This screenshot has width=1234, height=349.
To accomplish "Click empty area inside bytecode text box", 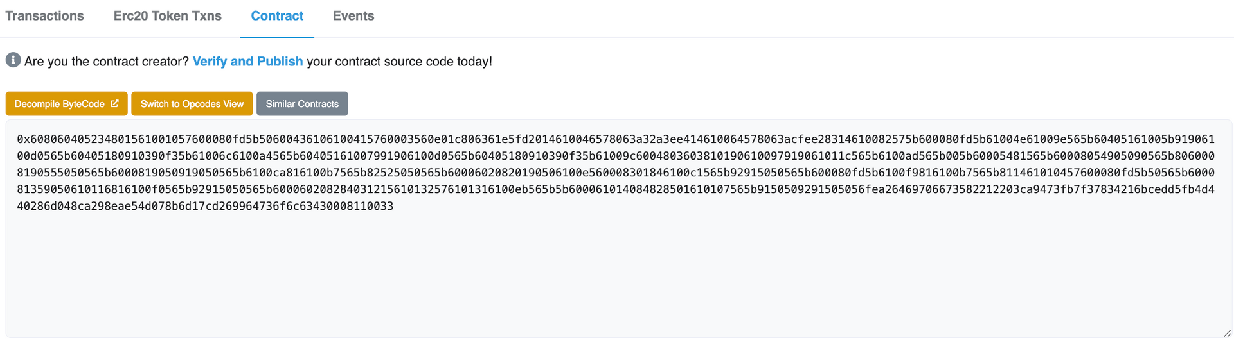I will tap(617, 276).
